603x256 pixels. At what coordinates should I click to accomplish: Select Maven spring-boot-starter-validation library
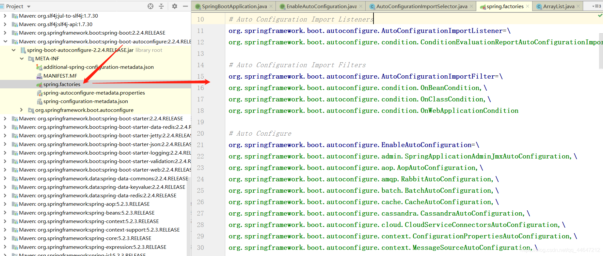coord(105,161)
